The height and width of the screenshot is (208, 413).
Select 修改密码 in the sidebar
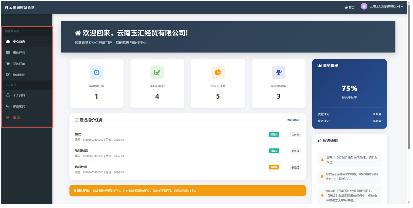(19, 106)
